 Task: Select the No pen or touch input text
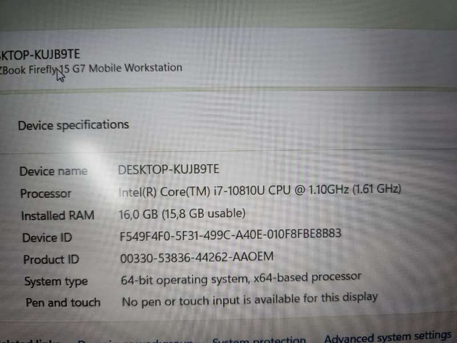[x=250, y=300]
